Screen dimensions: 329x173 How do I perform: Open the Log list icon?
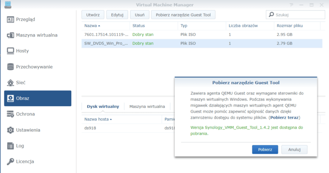tap(10, 146)
